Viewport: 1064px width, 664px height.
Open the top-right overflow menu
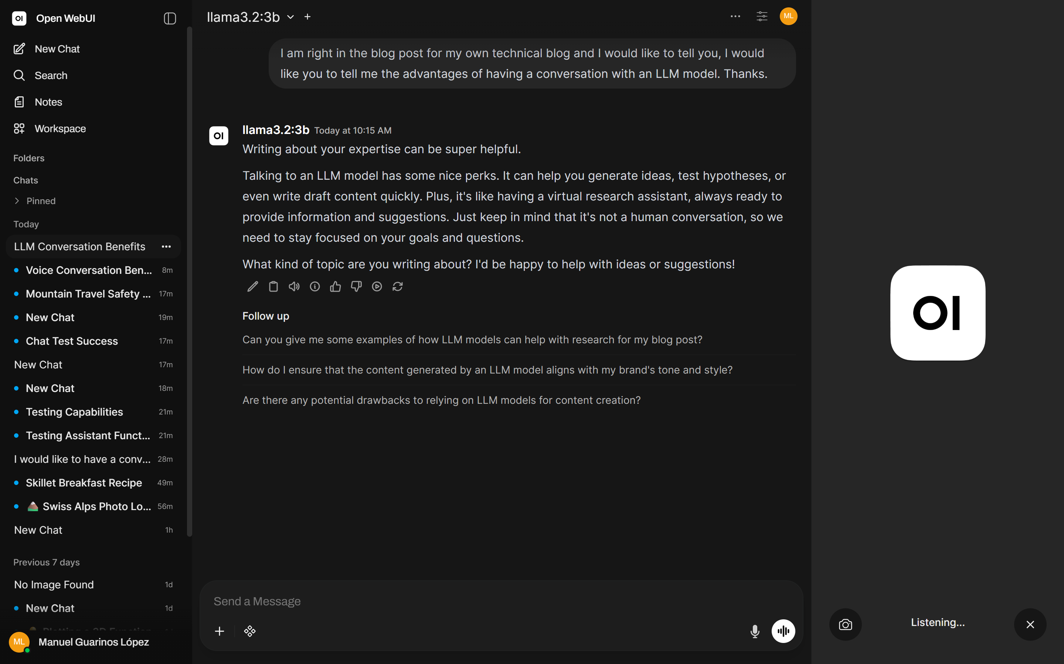734,16
